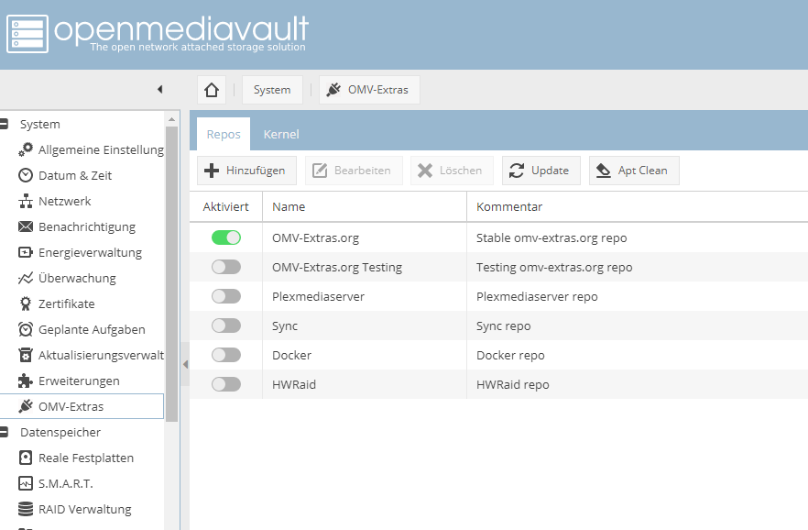The width and height of the screenshot is (808, 530).
Task: Click the gears icon for Allgemeine Einstellungen
Action: (x=26, y=149)
